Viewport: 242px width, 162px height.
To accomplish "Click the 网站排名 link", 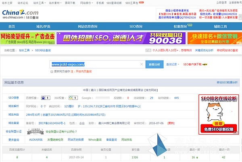I will click(127, 140).
